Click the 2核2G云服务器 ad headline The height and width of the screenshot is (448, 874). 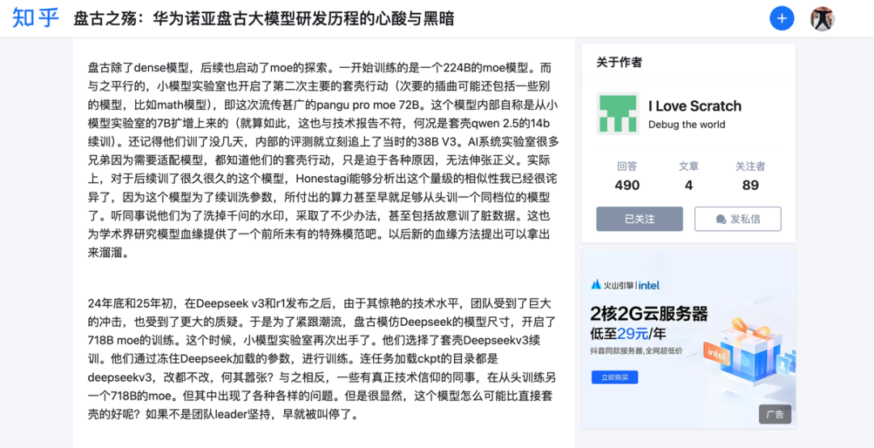point(649,313)
